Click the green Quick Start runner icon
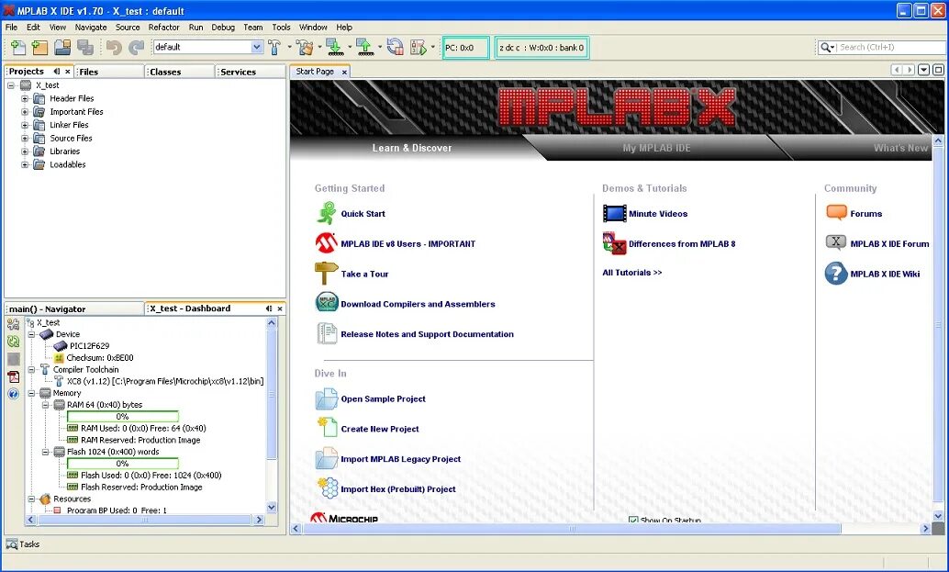The image size is (949, 572). click(x=326, y=213)
